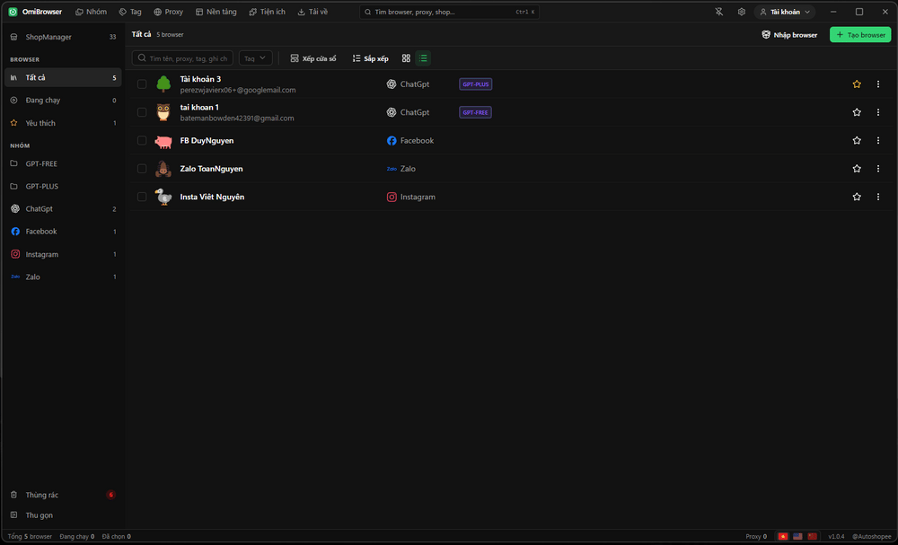The width and height of the screenshot is (898, 545).
Task: Switch to list view layout icon
Action: (x=423, y=58)
